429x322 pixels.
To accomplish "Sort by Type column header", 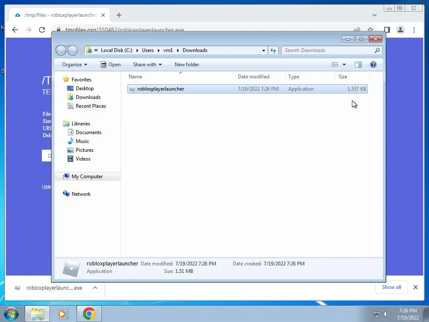I will coord(310,77).
